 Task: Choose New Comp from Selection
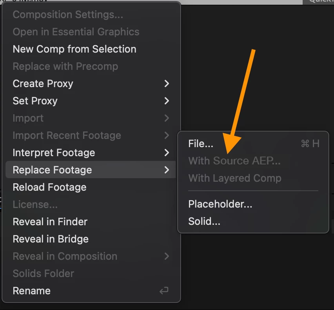74,49
